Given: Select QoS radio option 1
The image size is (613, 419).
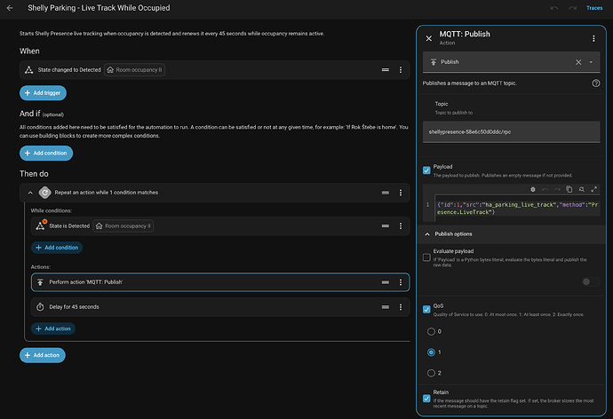Looking at the screenshot, I should pos(431,352).
